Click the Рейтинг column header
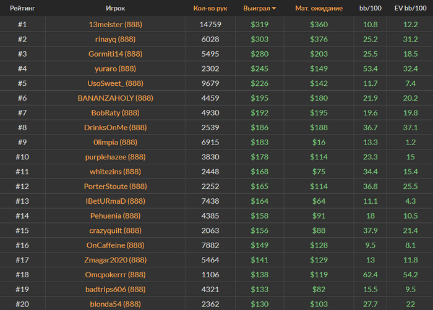 coord(22,8)
